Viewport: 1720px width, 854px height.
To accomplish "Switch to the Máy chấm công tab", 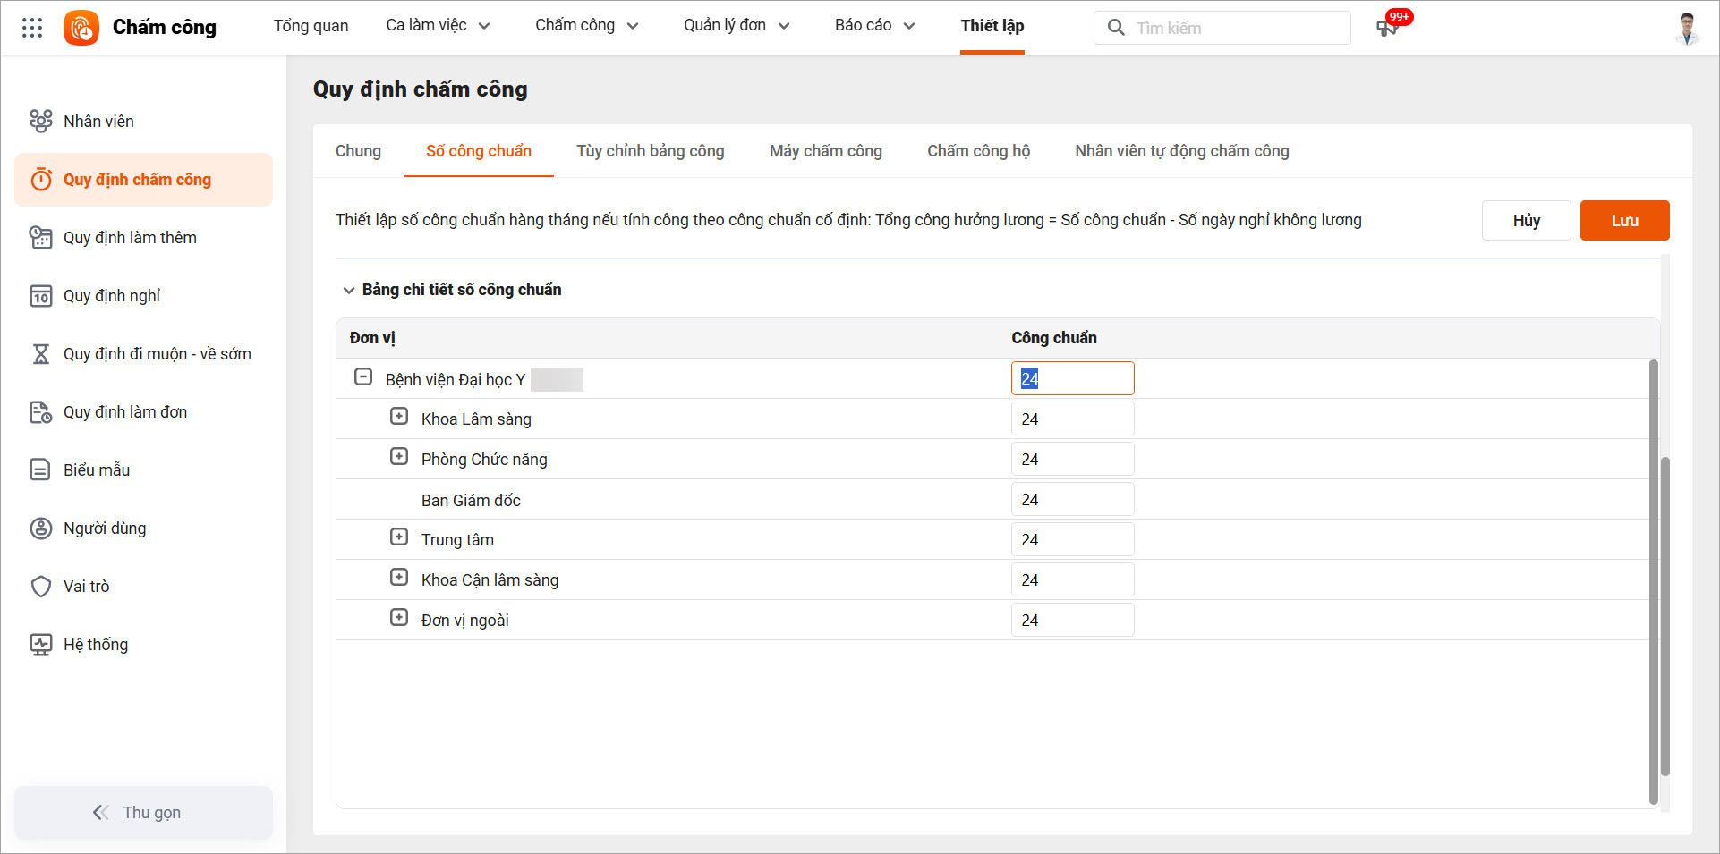I will [825, 151].
